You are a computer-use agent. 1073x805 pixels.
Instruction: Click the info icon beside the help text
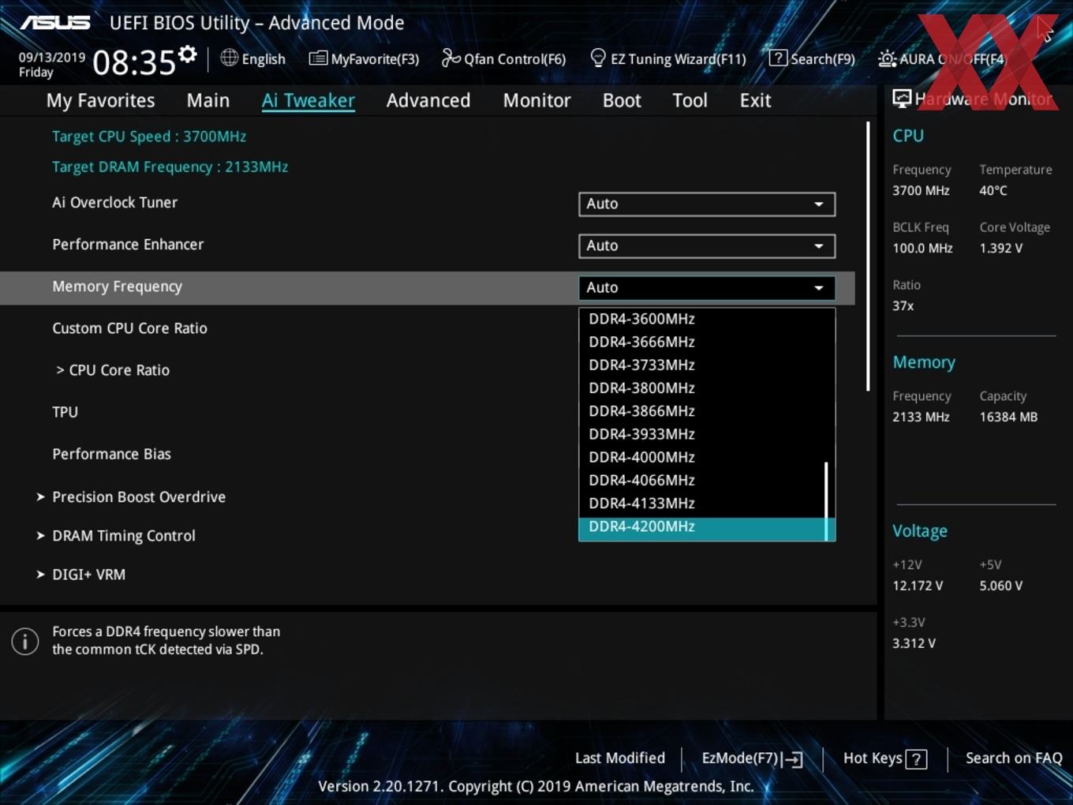click(25, 641)
